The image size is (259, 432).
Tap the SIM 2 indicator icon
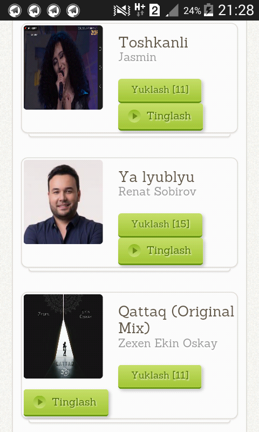coord(154,10)
